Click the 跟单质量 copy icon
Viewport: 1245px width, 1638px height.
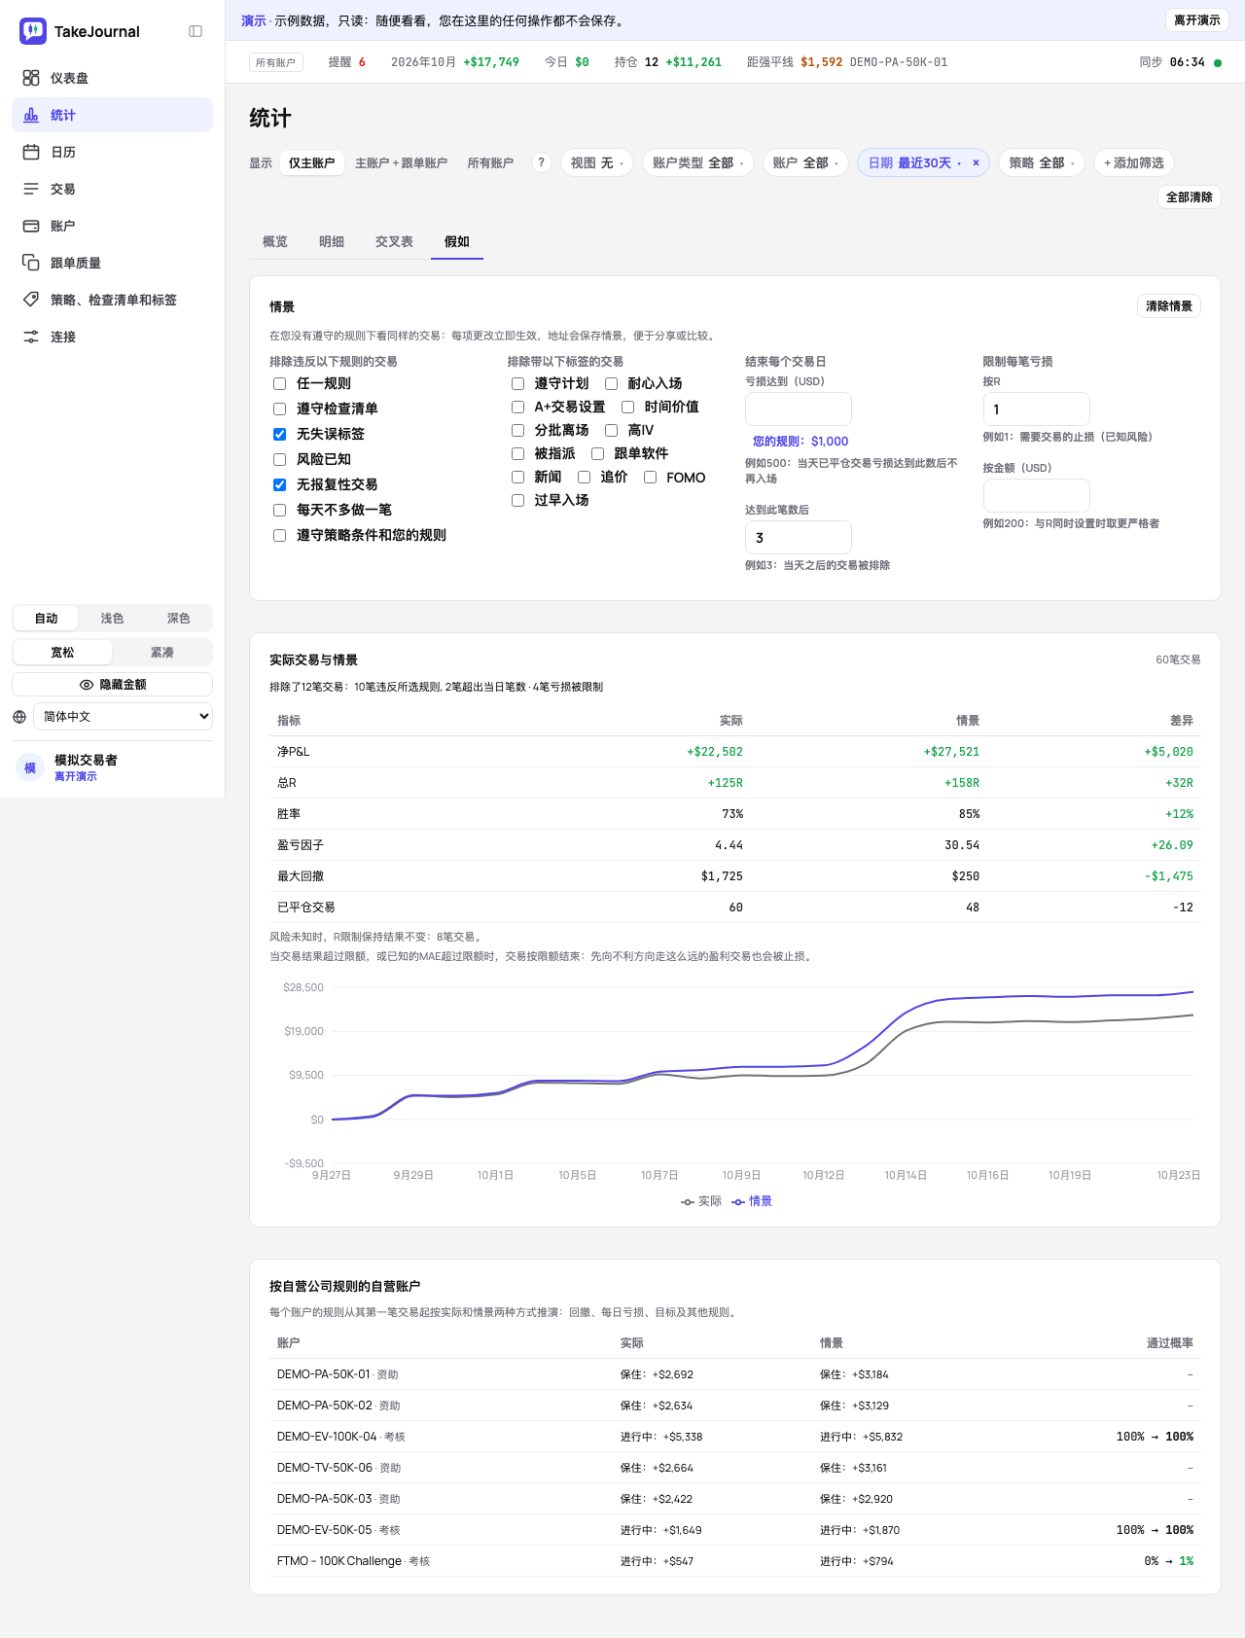pos(31,263)
